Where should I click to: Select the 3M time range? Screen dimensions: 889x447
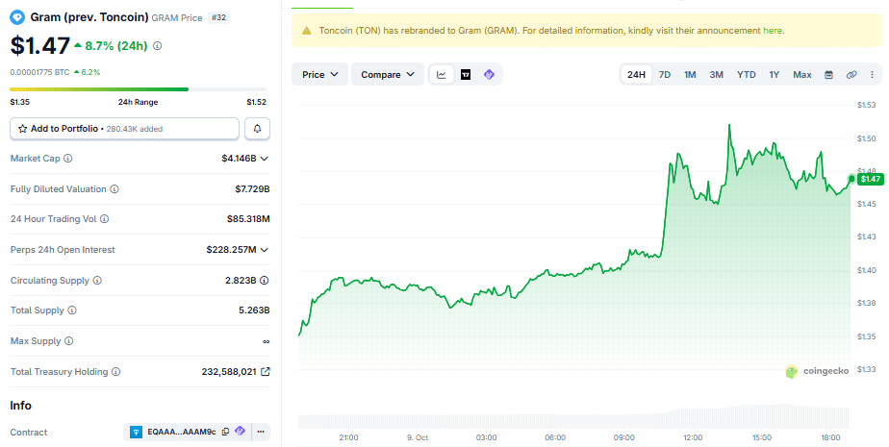point(716,75)
